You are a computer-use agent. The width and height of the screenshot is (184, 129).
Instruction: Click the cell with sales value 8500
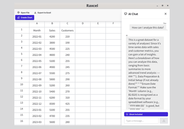(x=52, y=104)
